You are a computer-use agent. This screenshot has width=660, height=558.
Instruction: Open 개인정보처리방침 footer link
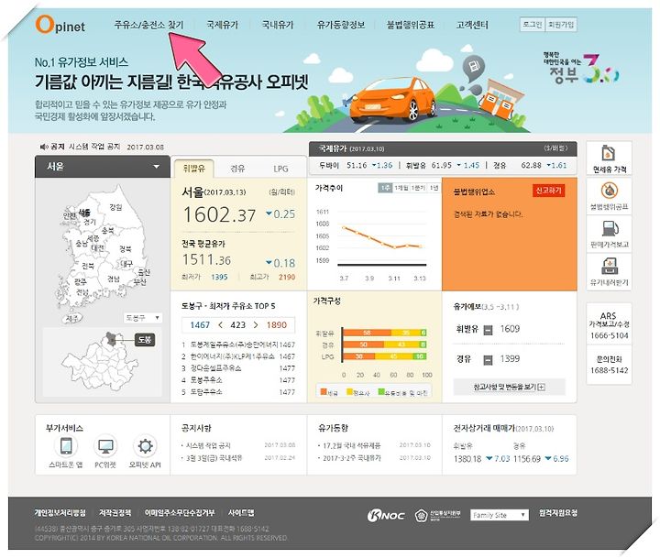pos(60,512)
